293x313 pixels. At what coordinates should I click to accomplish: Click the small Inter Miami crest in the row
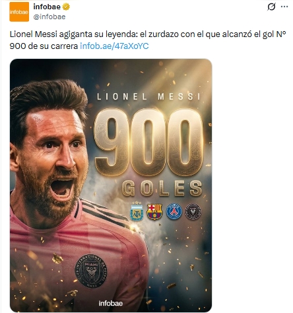pos(193,212)
